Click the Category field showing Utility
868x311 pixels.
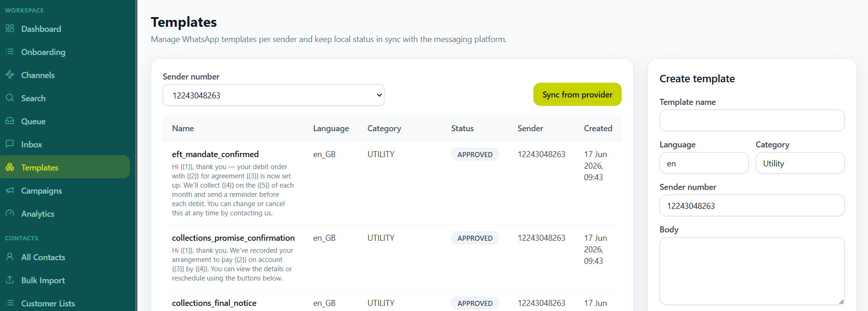point(800,163)
